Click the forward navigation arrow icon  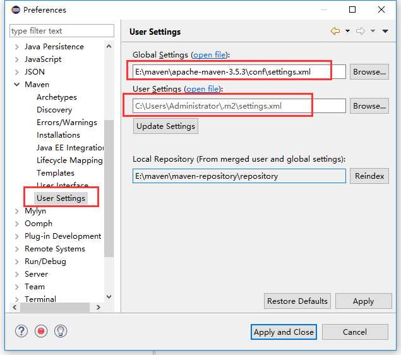pos(361,31)
